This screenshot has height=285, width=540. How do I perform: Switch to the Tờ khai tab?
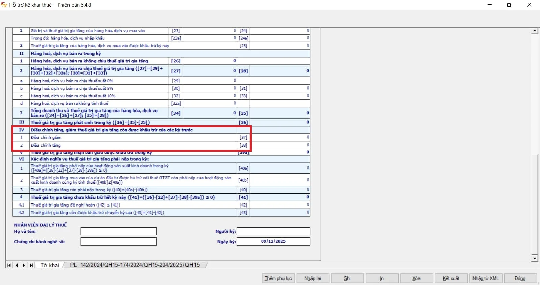click(50, 265)
